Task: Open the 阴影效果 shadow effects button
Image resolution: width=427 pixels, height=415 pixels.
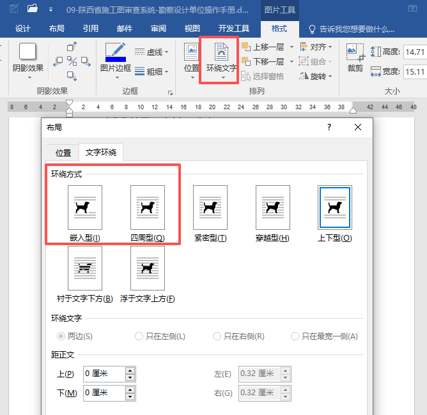Action: [x=28, y=59]
